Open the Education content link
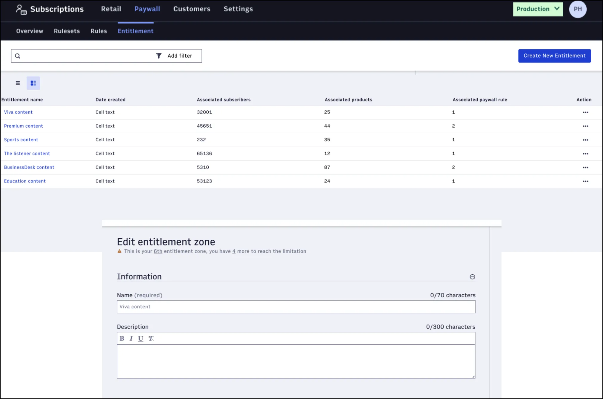The width and height of the screenshot is (603, 399). tap(25, 181)
